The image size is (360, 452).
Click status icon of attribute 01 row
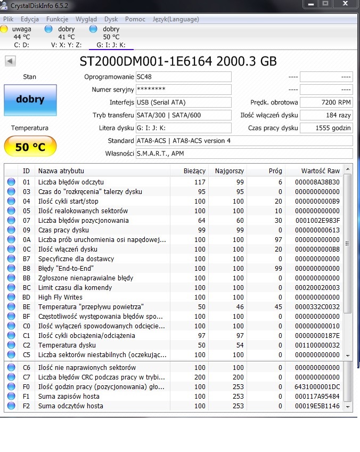point(11,182)
